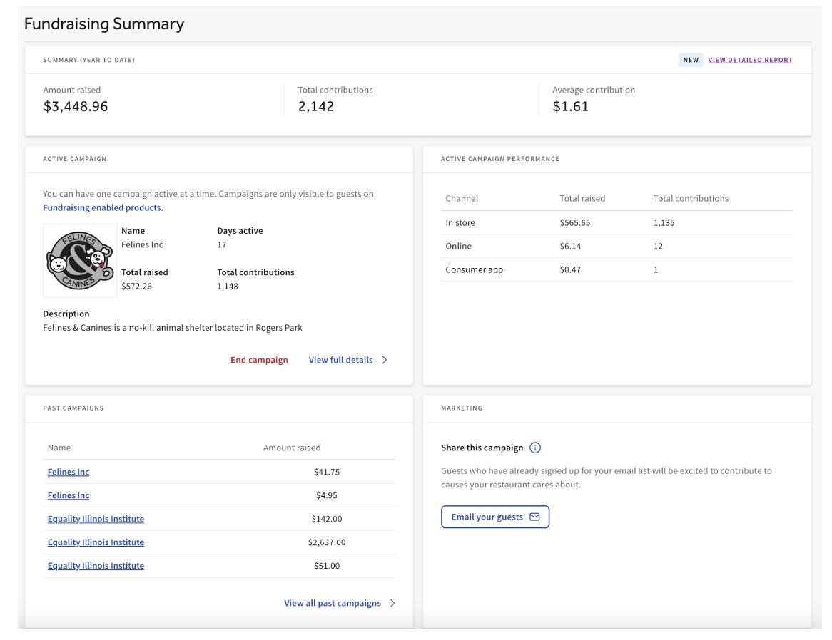This screenshot has height=640, width=832.
Task: Click the chevron beside View all past campaigns
Action: [392, 603]
